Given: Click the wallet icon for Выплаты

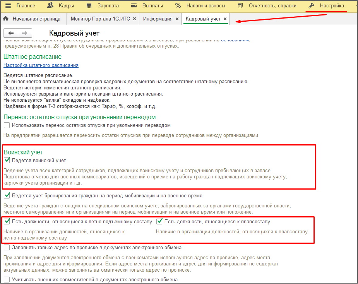Looking at the screenshot, I should [134, 6].
